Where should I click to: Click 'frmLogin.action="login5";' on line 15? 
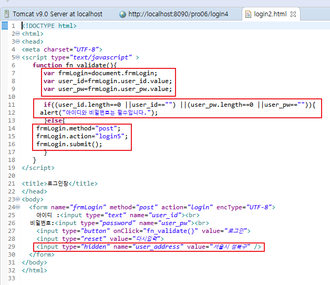tap(82, 136)
